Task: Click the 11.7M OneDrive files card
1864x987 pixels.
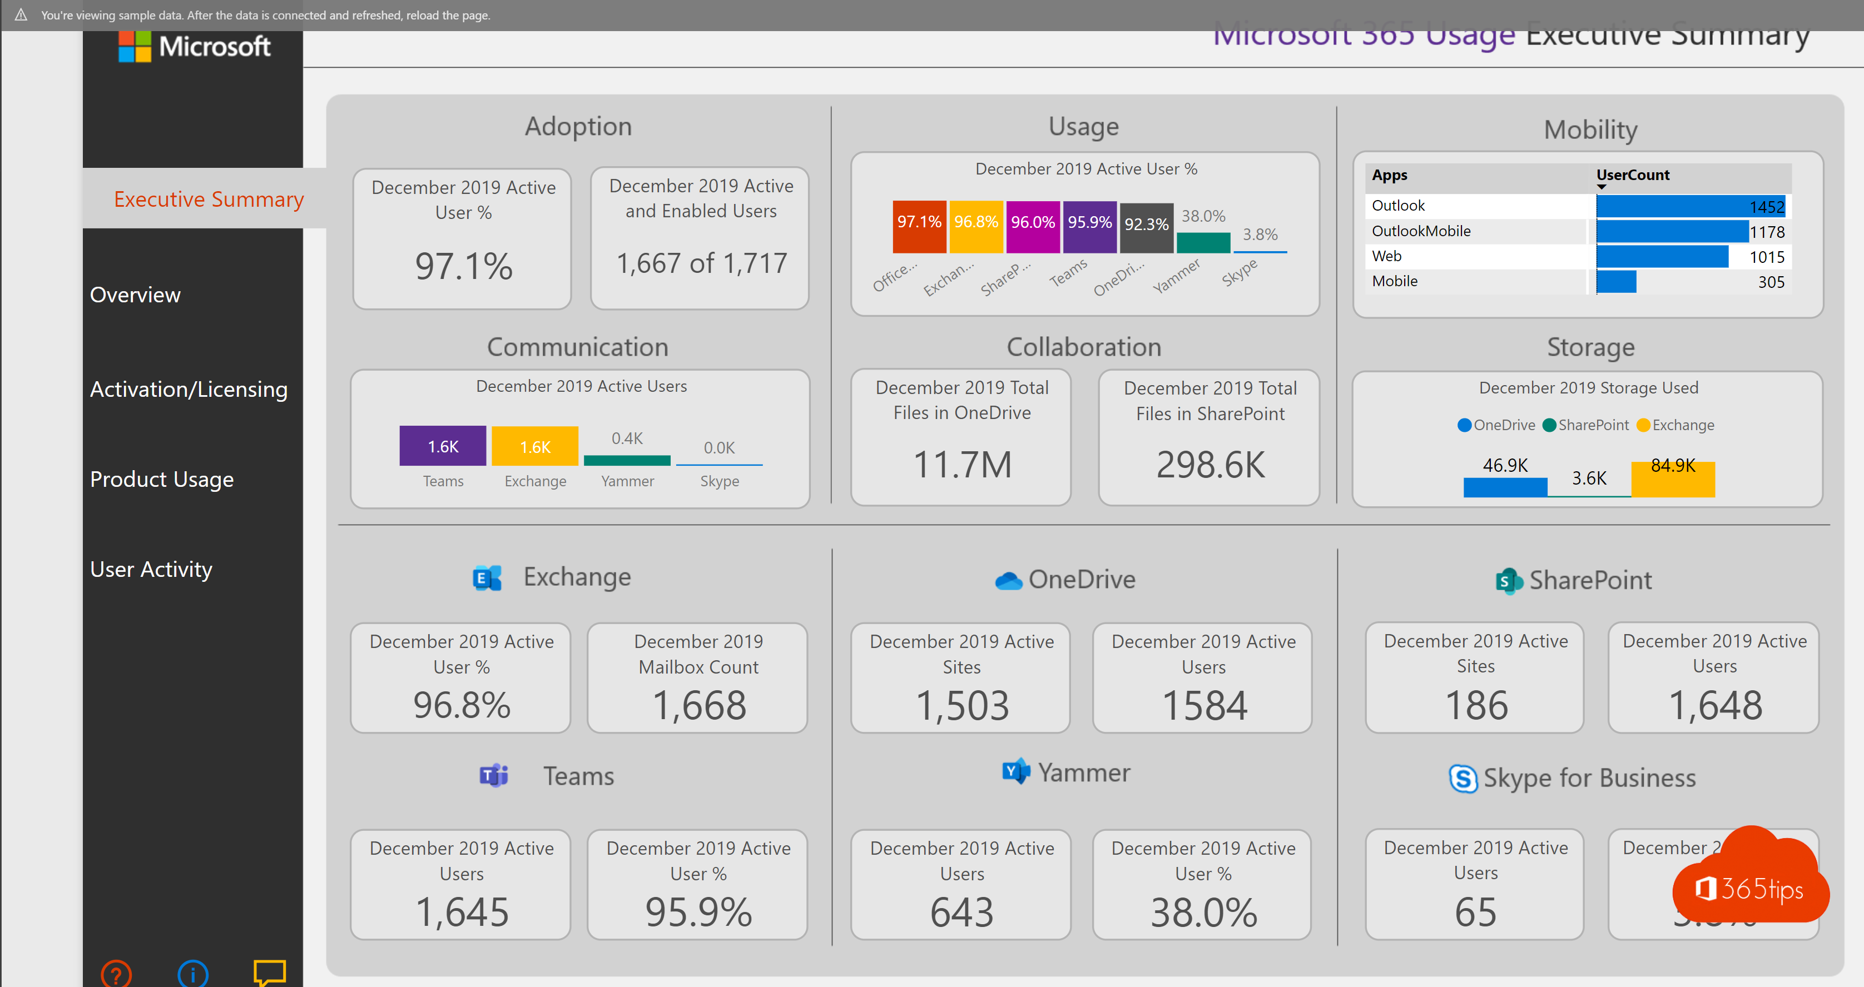Action: click(x=961, y=438)
